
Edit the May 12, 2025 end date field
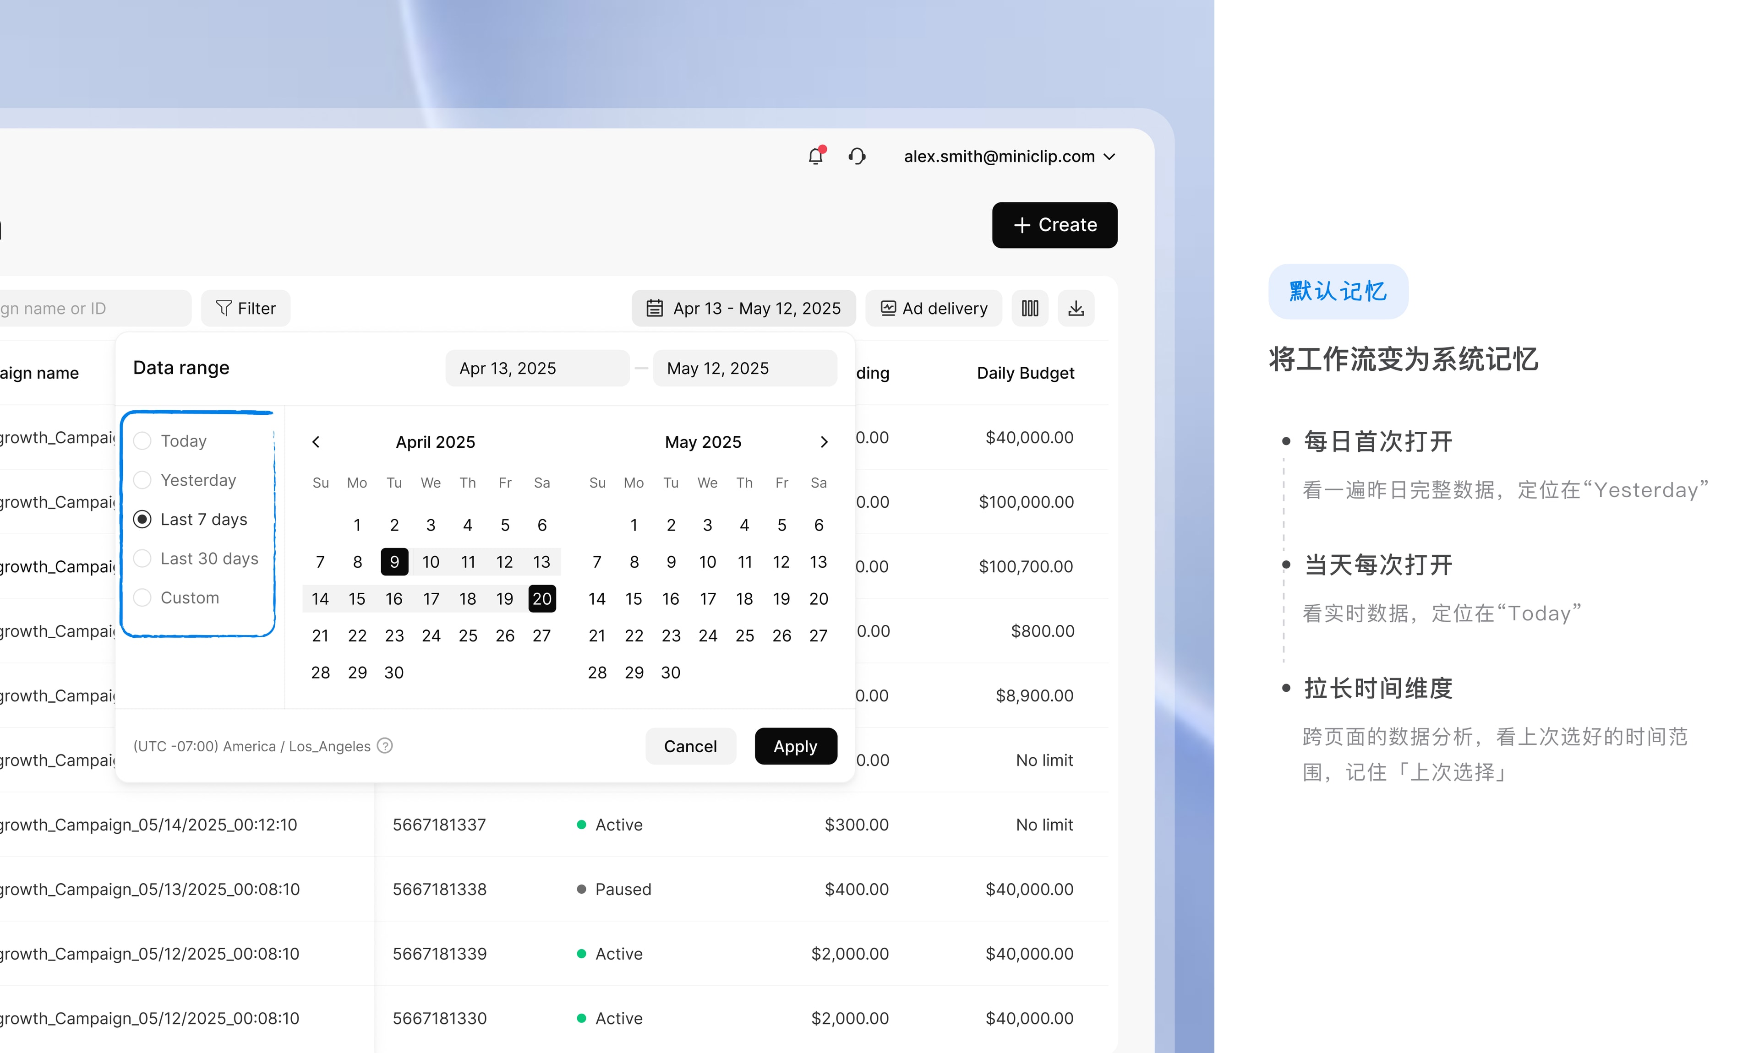coord(745,368)
